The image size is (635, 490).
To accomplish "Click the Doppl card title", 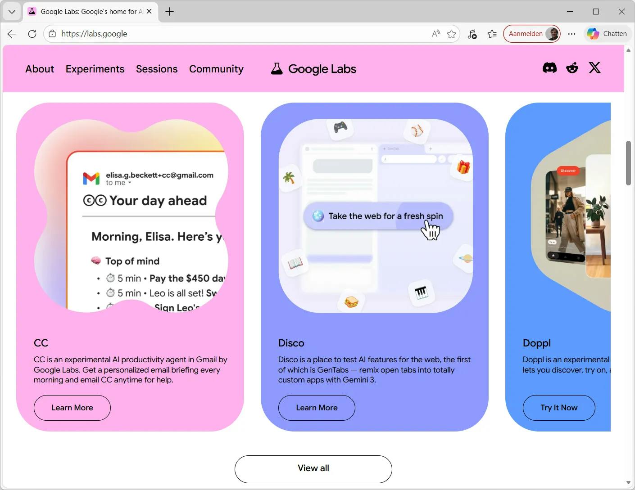I will 537,343.
